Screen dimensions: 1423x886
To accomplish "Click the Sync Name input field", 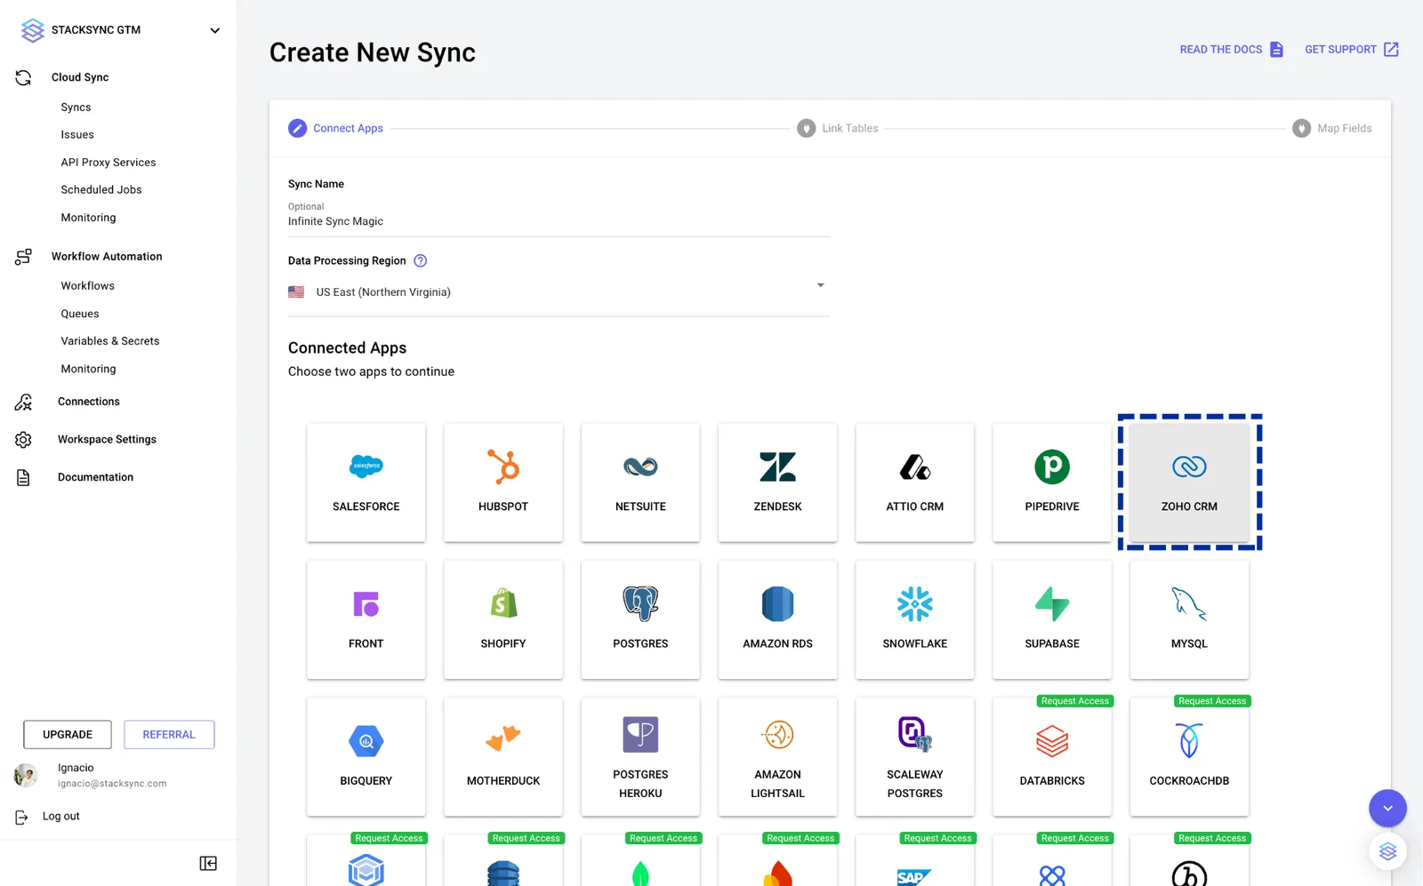I will pos(559,221).
